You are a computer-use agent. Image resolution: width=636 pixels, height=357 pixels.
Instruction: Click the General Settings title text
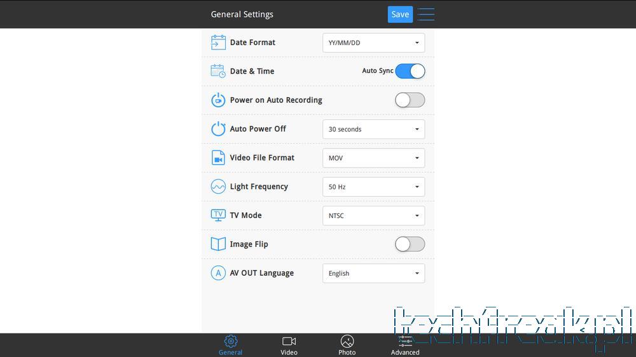242,14
